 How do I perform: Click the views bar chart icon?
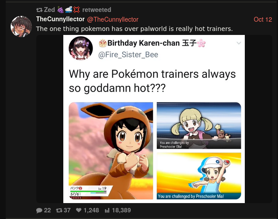tap(107, 211)
